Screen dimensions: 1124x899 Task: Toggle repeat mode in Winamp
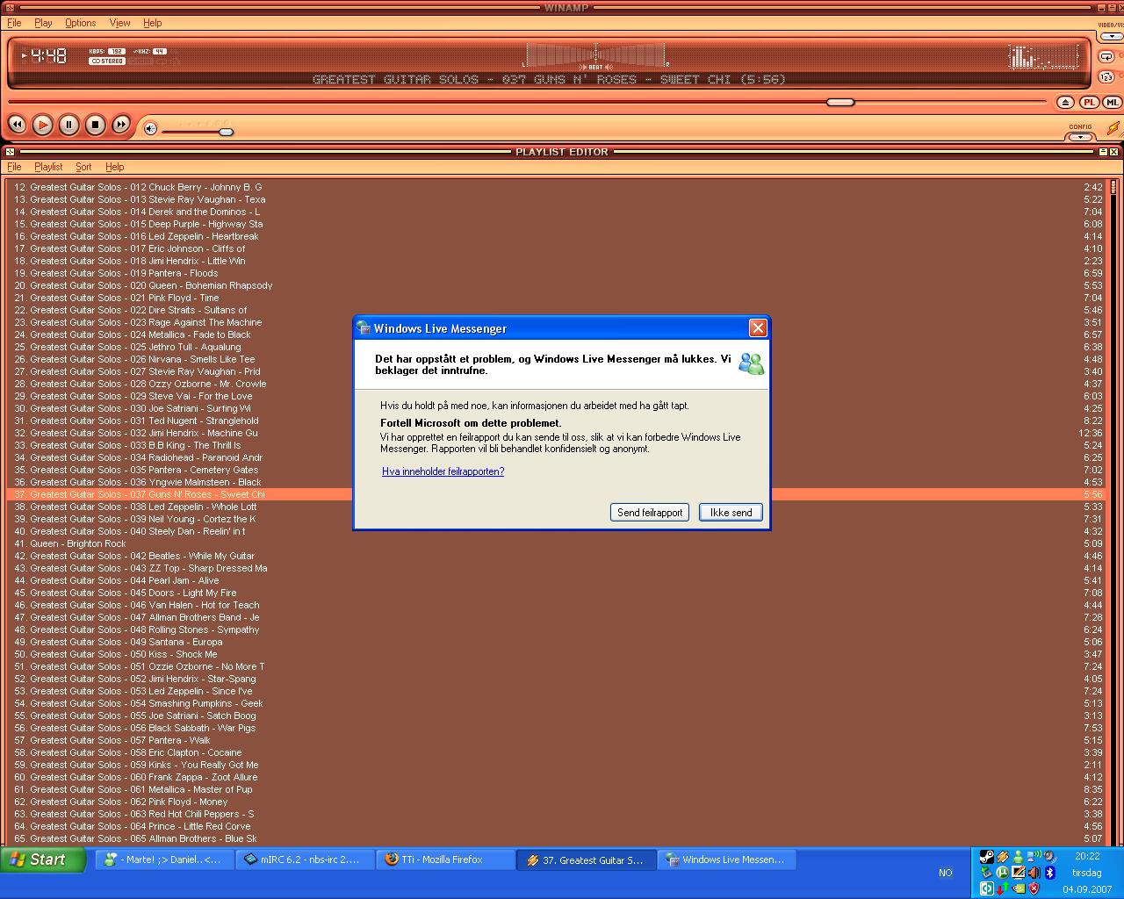[x=1106, y=56]
